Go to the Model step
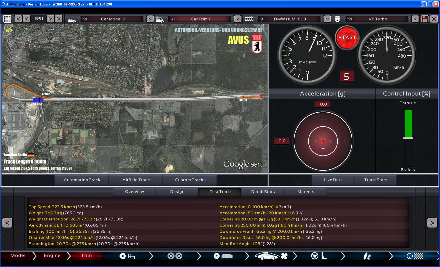This screenshot has height=267, width=440. 18,255
